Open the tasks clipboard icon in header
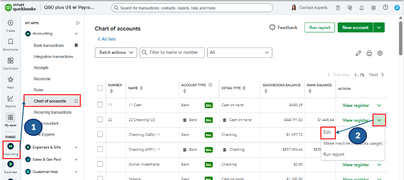The image size is (404, 180). [x=338, y=8]
